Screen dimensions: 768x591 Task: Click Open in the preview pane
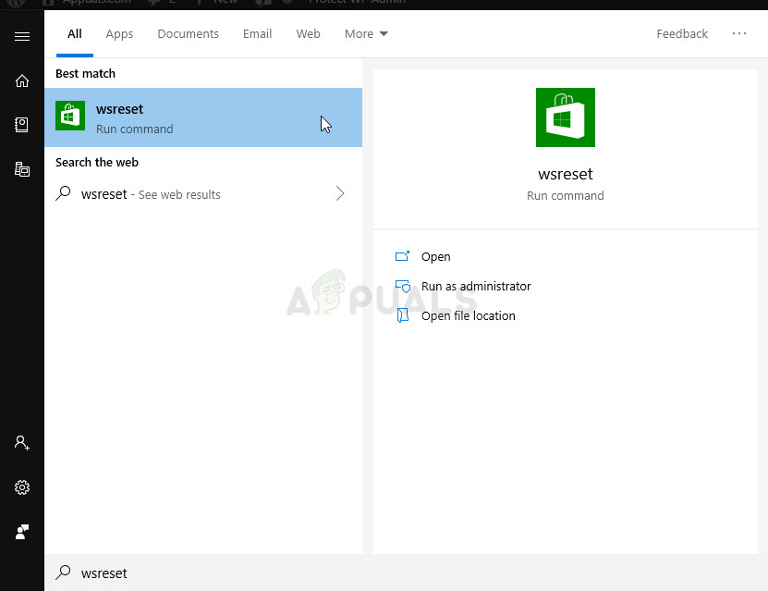[435, 256]
